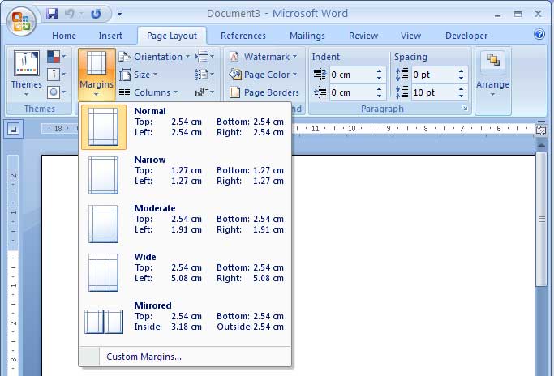Save document using Quick Access icon
The image size is (554, 376).
pyautogui.click(x=53, y=14)
